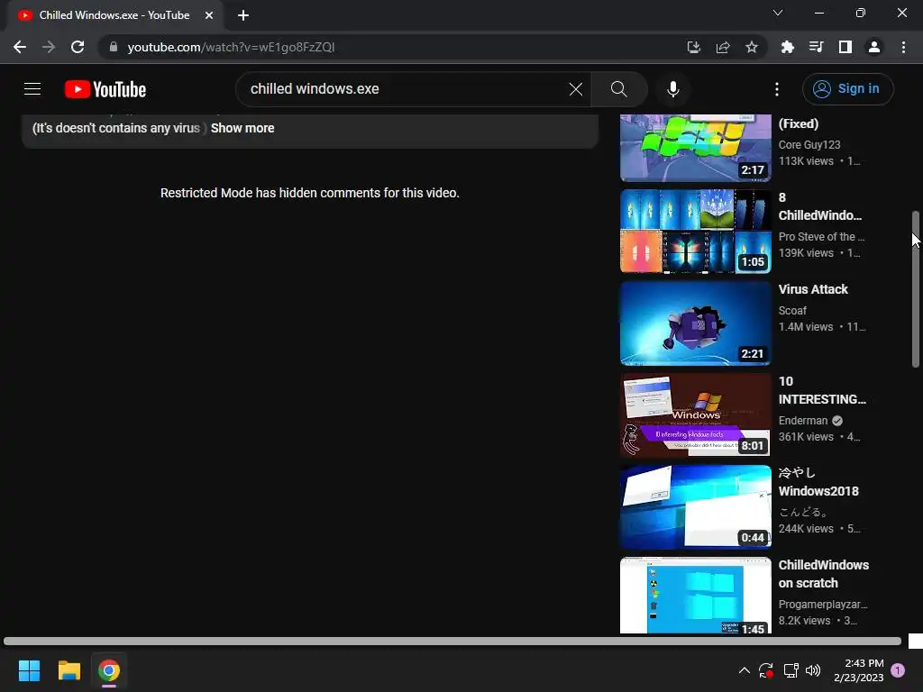Share this page icon in address bar
Image resolution: width=923 pixels, height=692 pixels.
coord(723,47)
